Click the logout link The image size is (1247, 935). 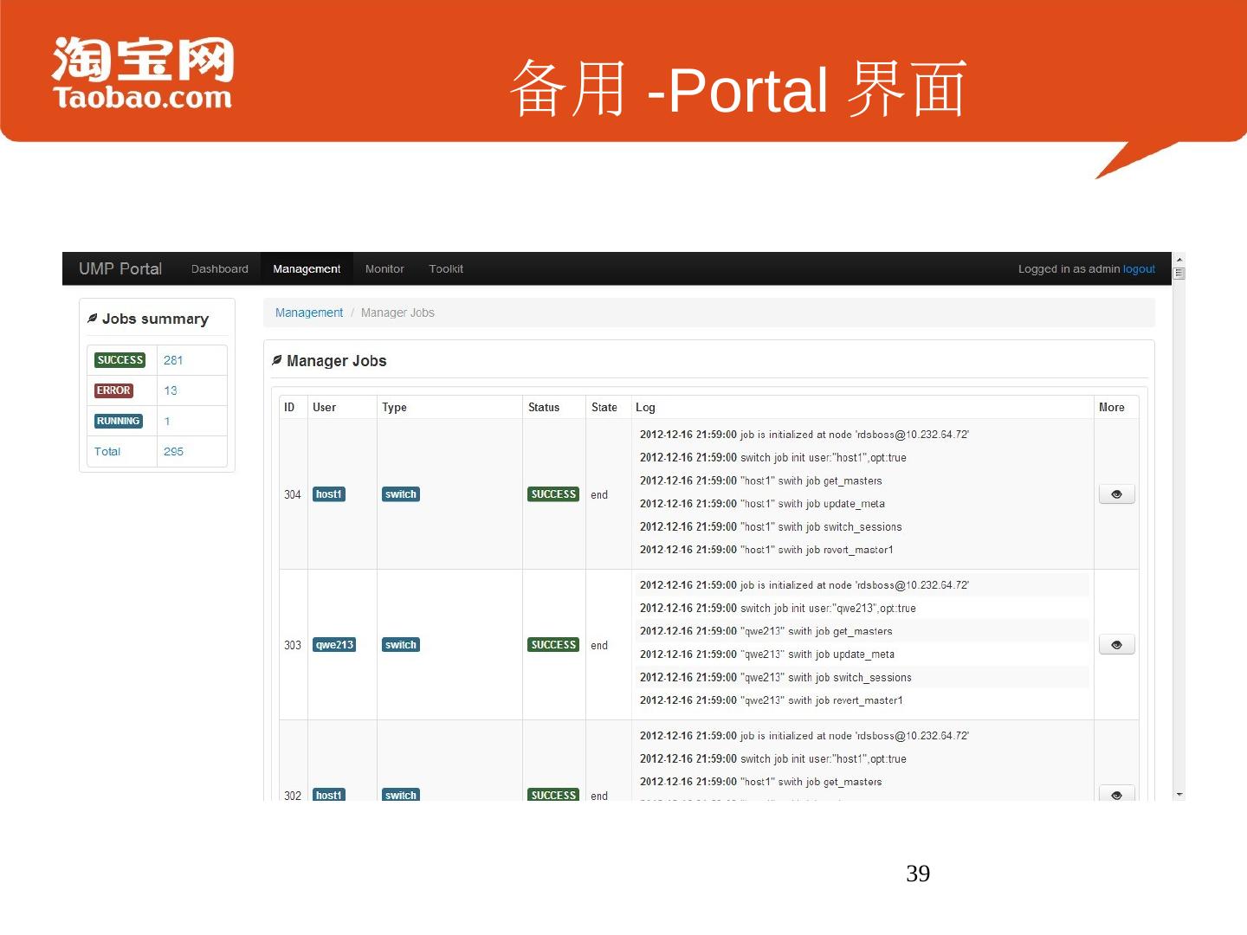click(1139, 269)
